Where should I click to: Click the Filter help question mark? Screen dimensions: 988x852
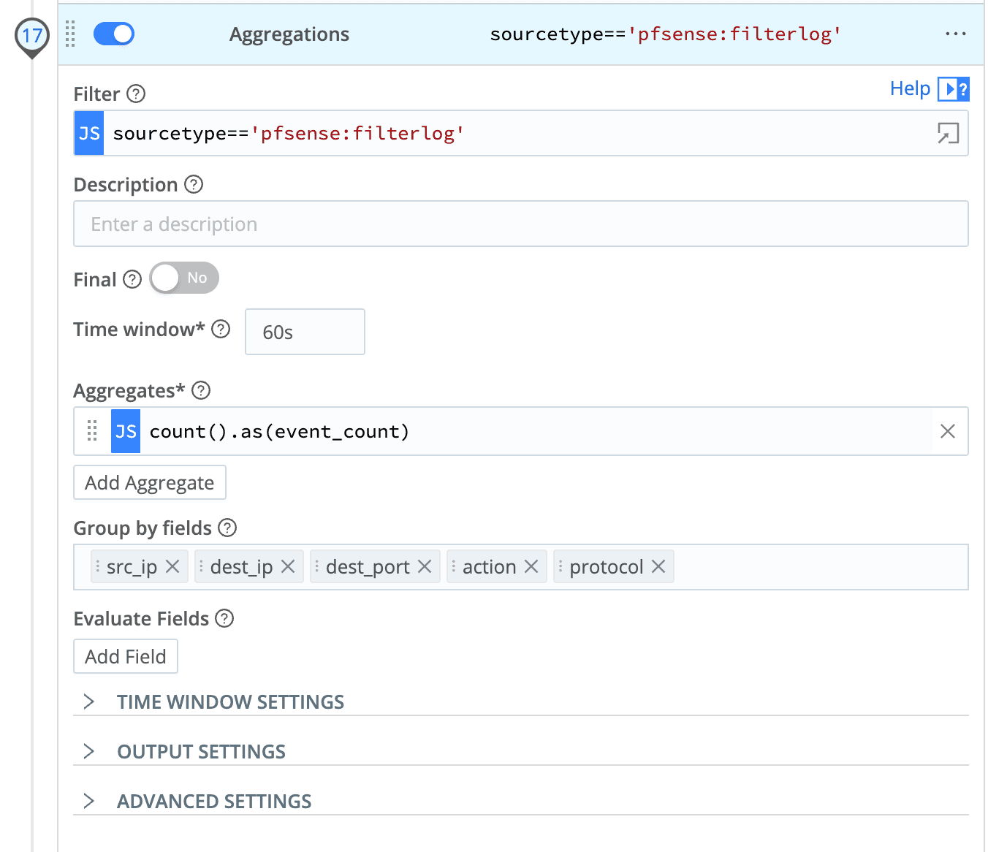(136, 94)
